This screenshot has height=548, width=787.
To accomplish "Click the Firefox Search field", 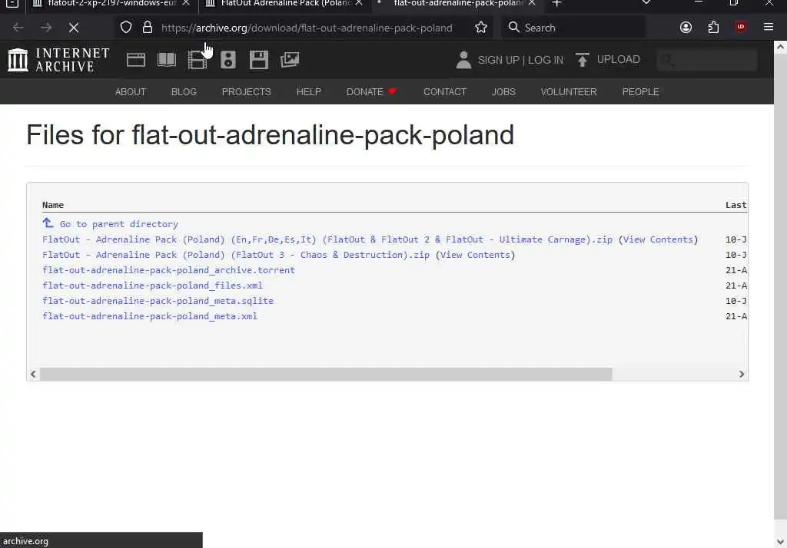I will (x=573, y=28).
